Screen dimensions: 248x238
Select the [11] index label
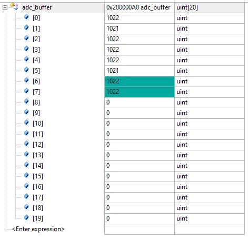38,134
